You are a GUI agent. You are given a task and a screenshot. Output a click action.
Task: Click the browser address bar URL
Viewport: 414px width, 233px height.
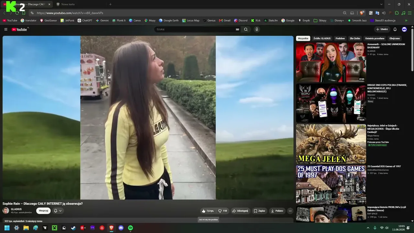(70, 13)
